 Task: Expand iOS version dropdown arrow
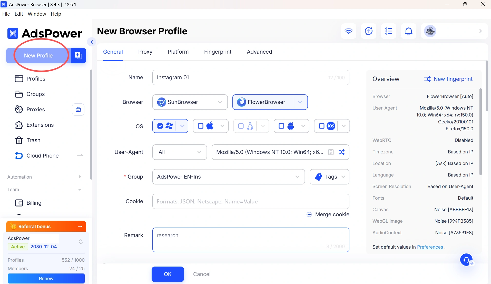[344, 126]
